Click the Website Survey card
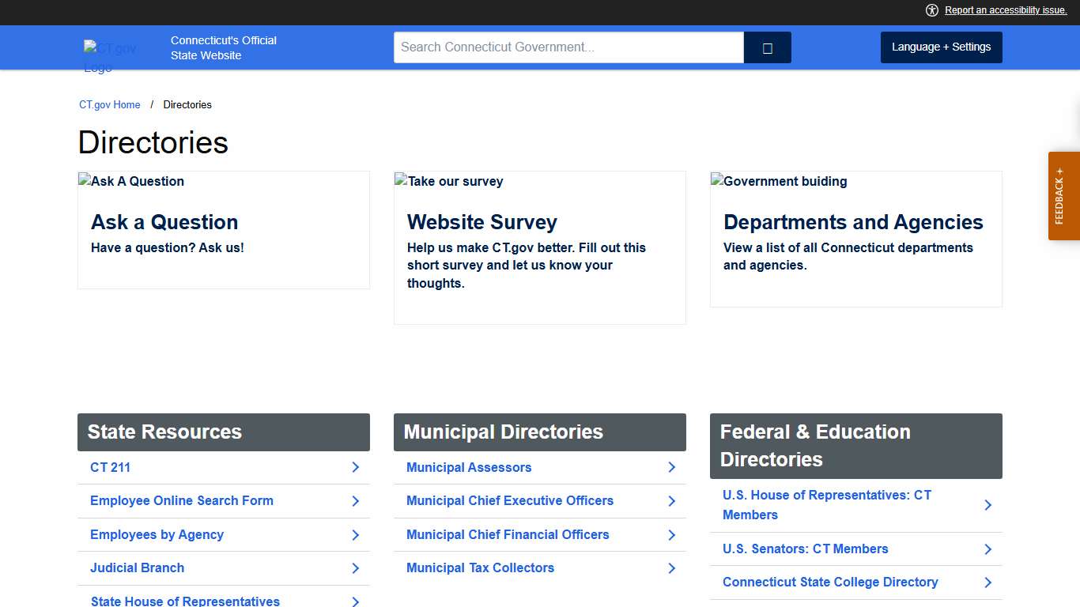This screenshot has height=607, width=1080. [x=539, y=247]
